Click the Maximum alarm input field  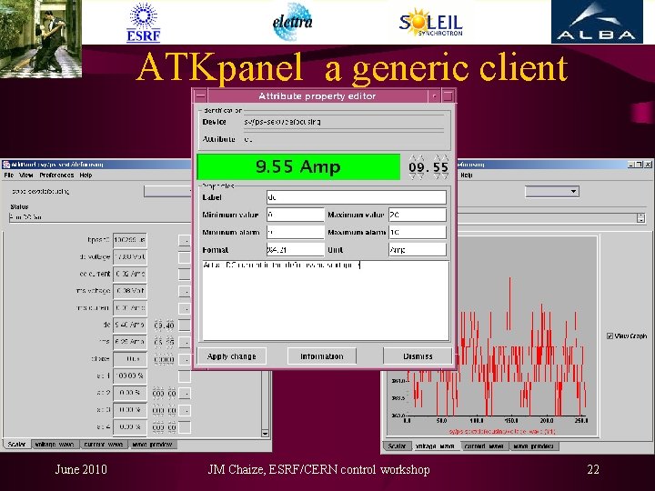(418, 232)
